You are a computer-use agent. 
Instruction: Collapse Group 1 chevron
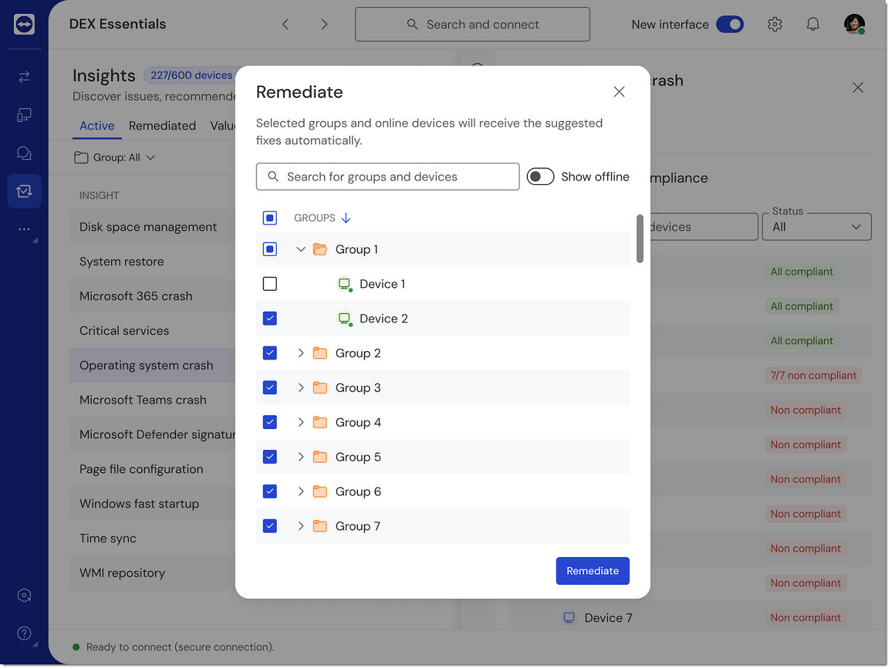(x=300, y=249)
